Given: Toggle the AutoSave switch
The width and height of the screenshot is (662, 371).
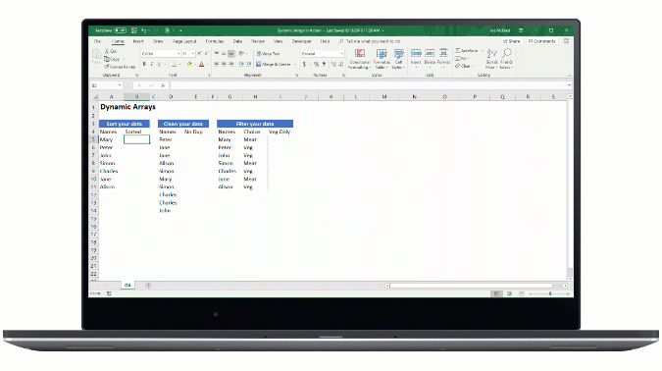Looking at the screenshot, I should click(121, 30).
